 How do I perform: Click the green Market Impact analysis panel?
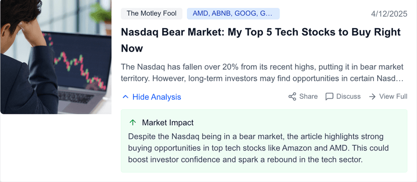tap(264, 141)
